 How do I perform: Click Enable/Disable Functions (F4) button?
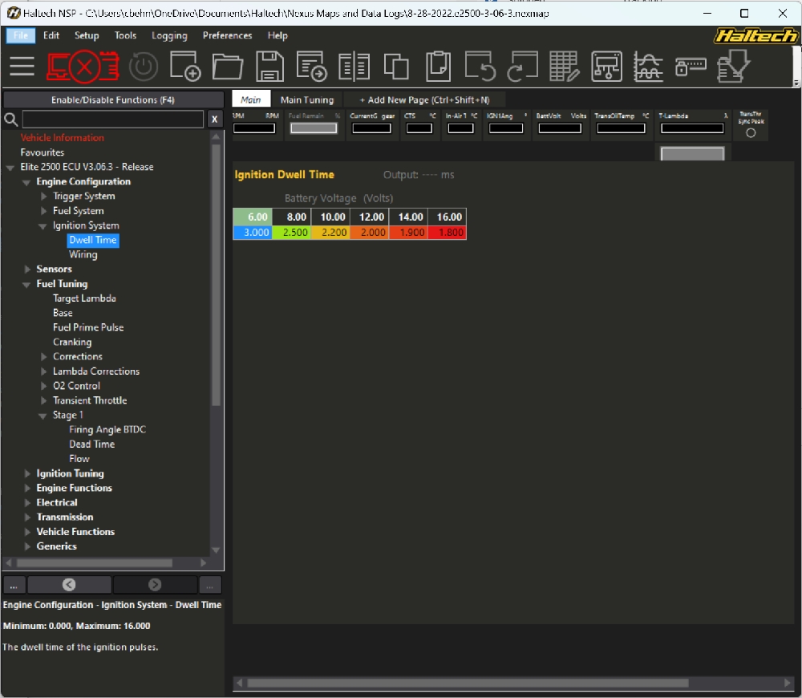(x=113, y=100)
